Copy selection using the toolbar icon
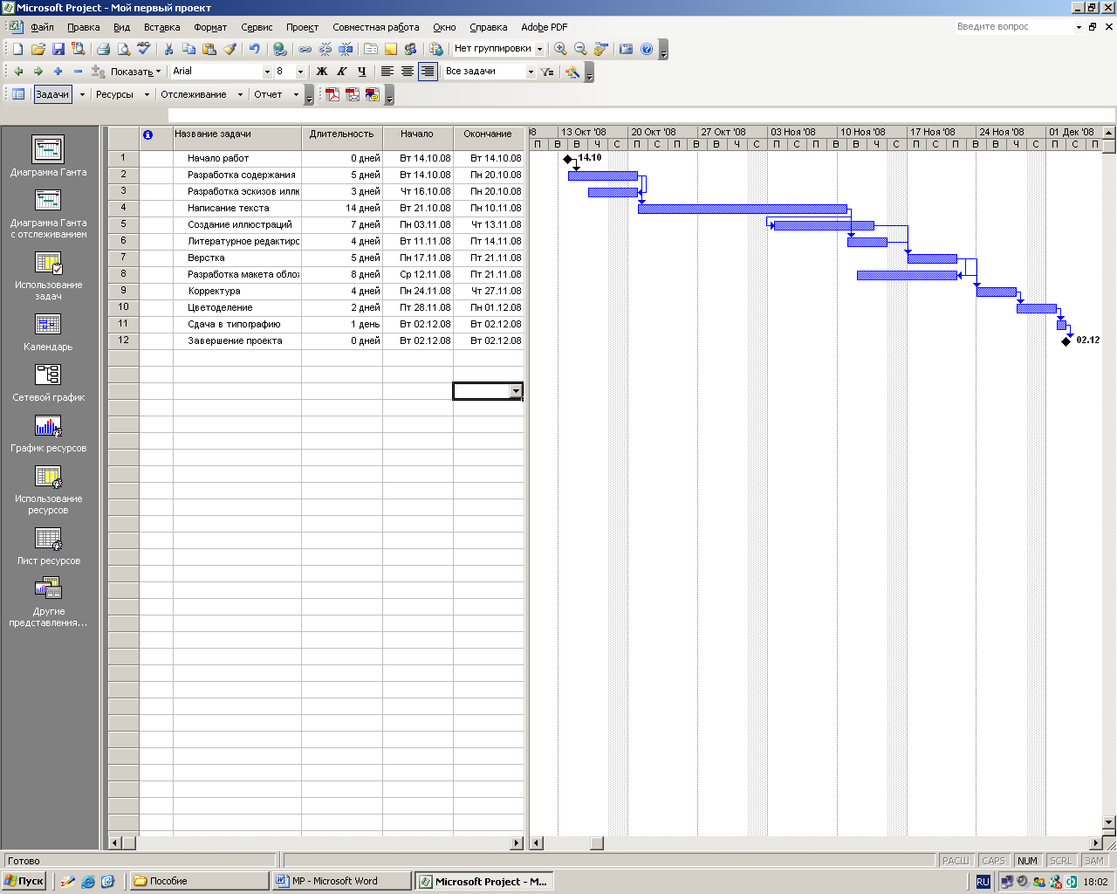 point(188,49)
